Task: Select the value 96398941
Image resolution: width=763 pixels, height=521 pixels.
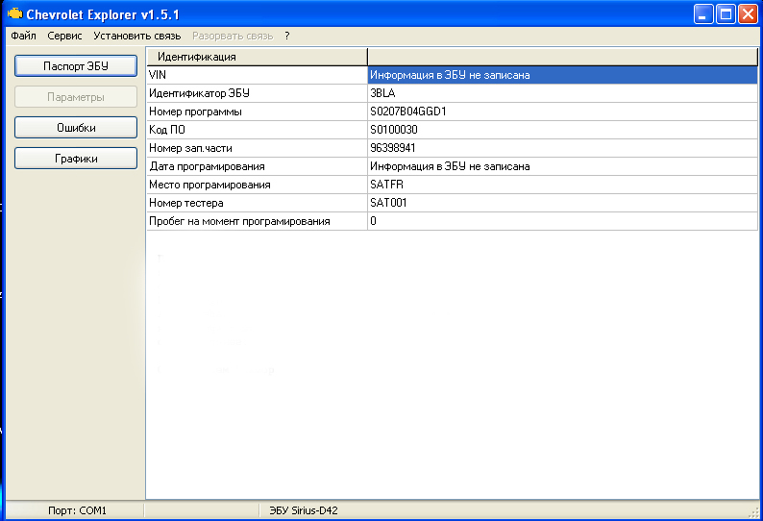Action: [562, 148]
